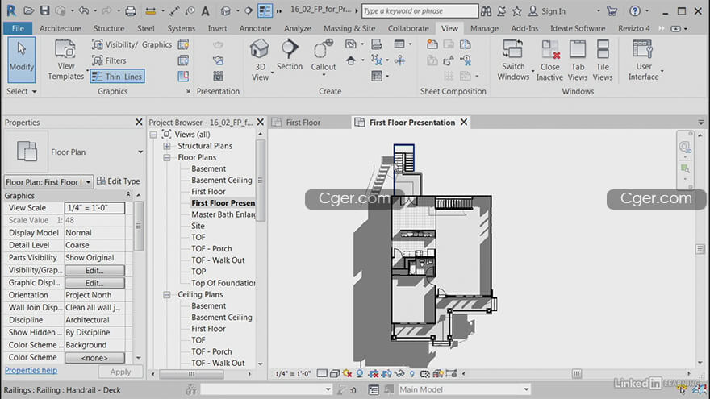Click the keyword search box

(420, 10)
